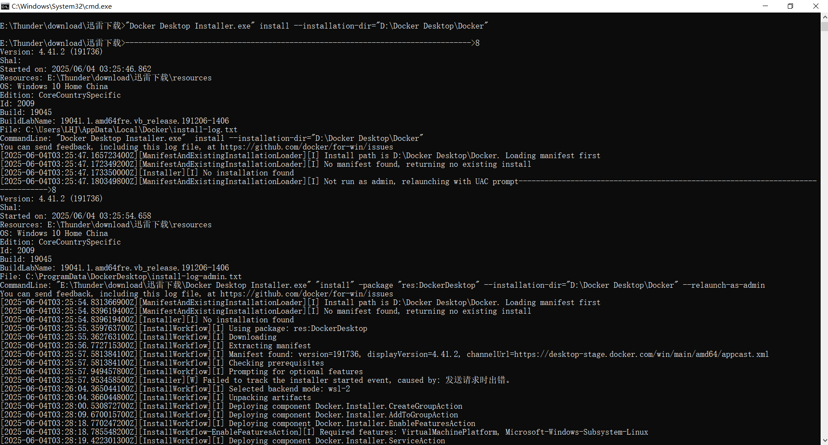Screen dimensions: 828x445
Task: Click the vertical scrollbar thumb
Action: pyautogui.click(x=824, y=27)
